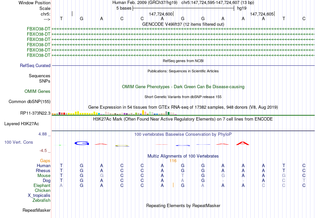This screenshot has width=315, height=218.
Task: Open Repeating Elements by RepeatMasker title
Action: click(x=183, y=206)
